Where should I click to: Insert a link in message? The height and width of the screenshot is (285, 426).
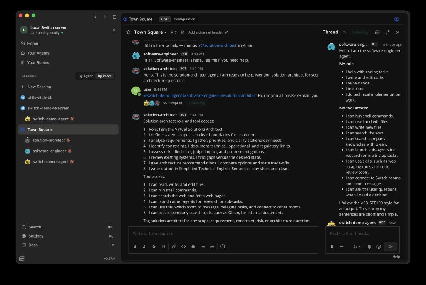point(174,246)
